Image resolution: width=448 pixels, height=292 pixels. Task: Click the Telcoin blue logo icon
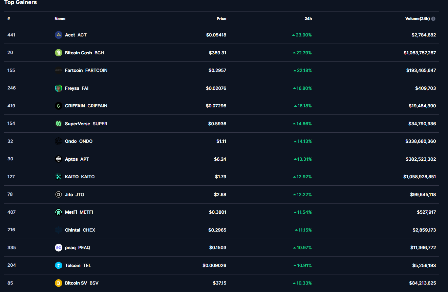tap(59, 265)
